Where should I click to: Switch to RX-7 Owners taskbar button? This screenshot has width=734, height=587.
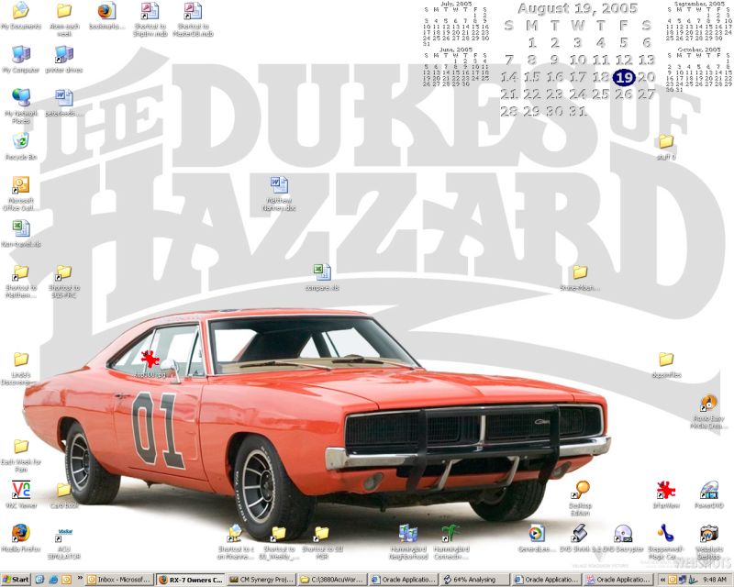(x=191, y=580)
